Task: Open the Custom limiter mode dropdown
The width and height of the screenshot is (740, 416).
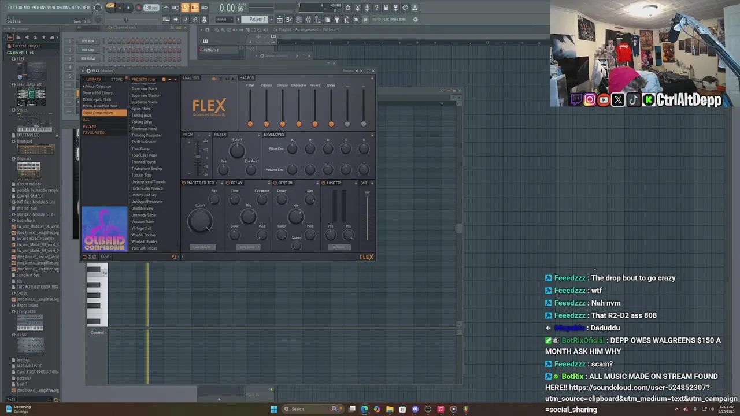Action: pyautogui.click(x=339, y=247)
